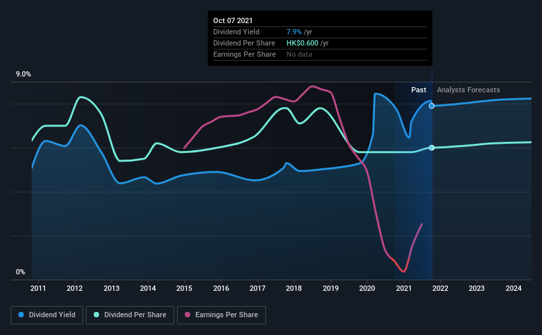Select the teal dividend per share data point marker
This screenshot has height=335, width=542.
point(432,148)
